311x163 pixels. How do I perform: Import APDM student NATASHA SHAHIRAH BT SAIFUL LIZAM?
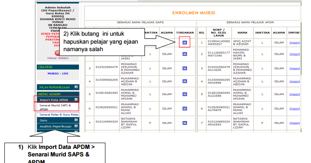click(295, 123)
